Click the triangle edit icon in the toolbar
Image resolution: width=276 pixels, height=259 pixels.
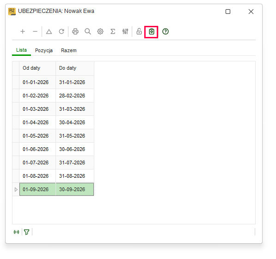coord(49,32)
